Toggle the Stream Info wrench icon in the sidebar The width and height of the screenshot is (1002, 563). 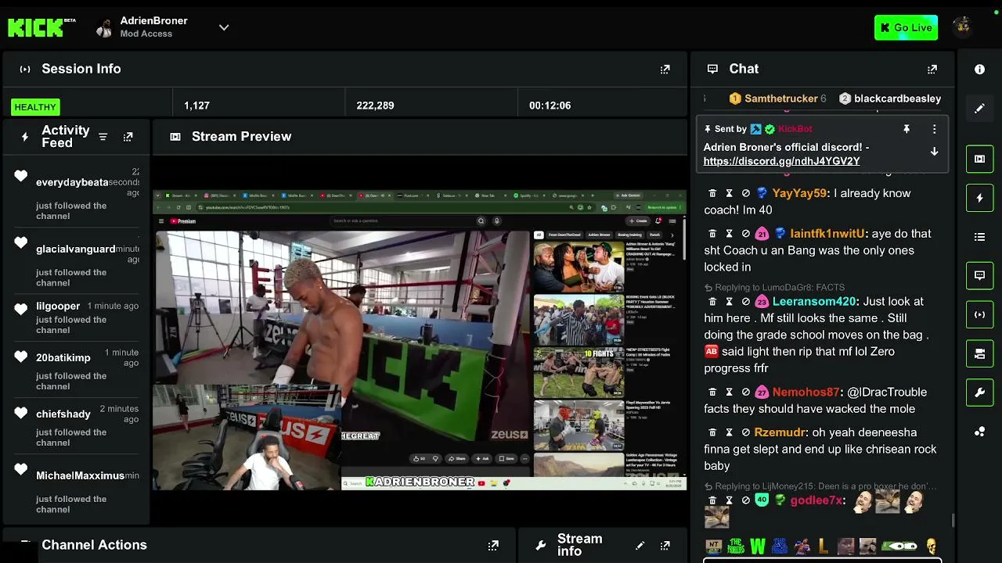click(979, 393)
